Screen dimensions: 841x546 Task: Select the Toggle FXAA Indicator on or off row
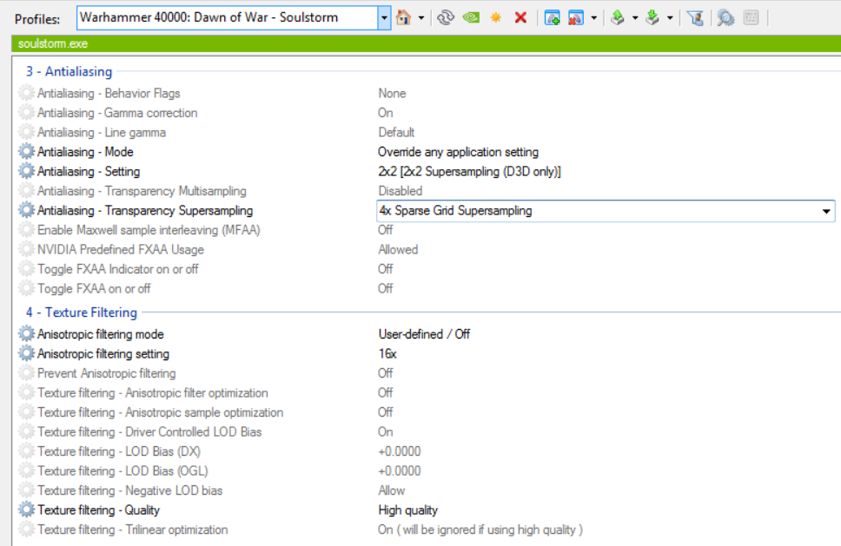[x=427, y=269]
